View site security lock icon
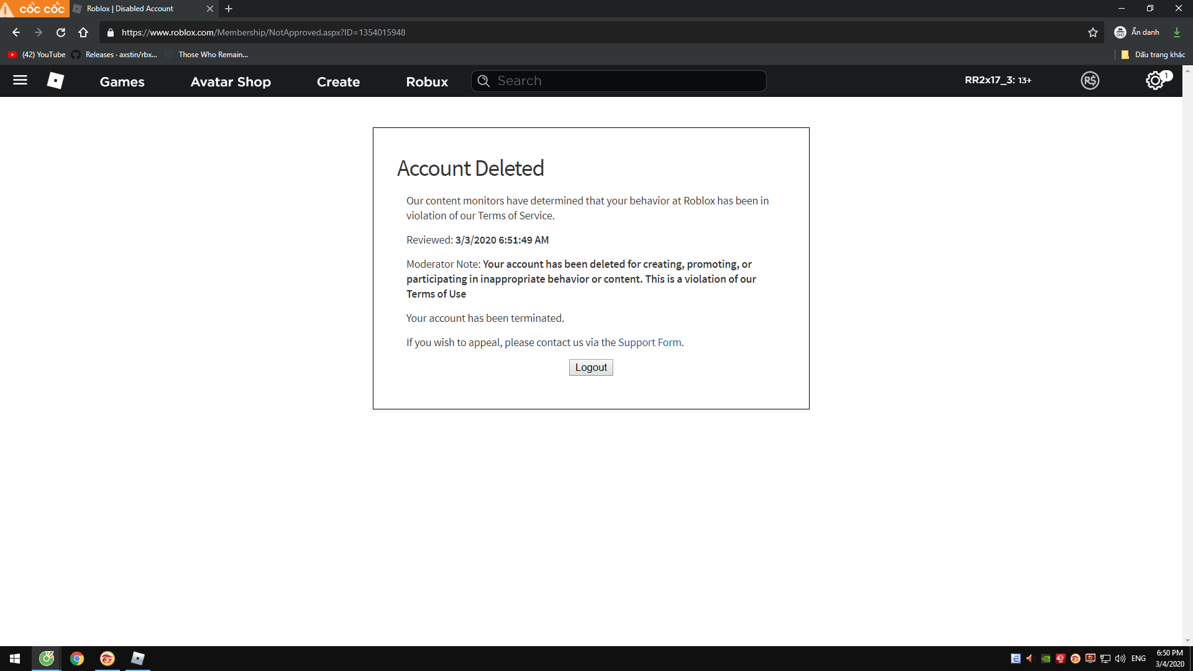 point(111,32)
